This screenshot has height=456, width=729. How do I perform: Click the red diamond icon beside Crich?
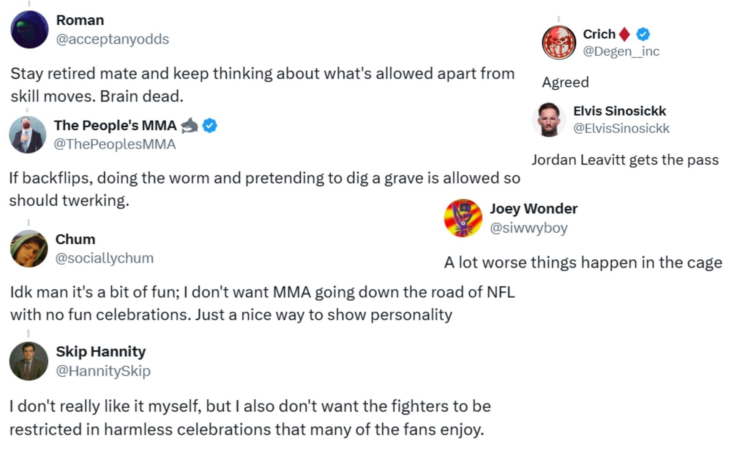[x=625, y=34]
